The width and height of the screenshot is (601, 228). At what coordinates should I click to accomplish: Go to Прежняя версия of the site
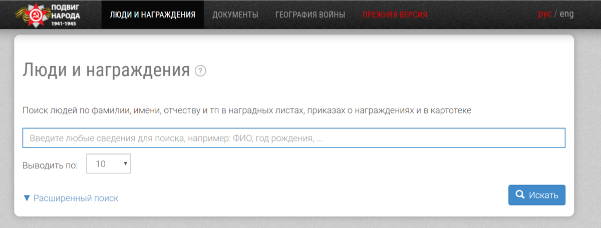click(395, 14)
